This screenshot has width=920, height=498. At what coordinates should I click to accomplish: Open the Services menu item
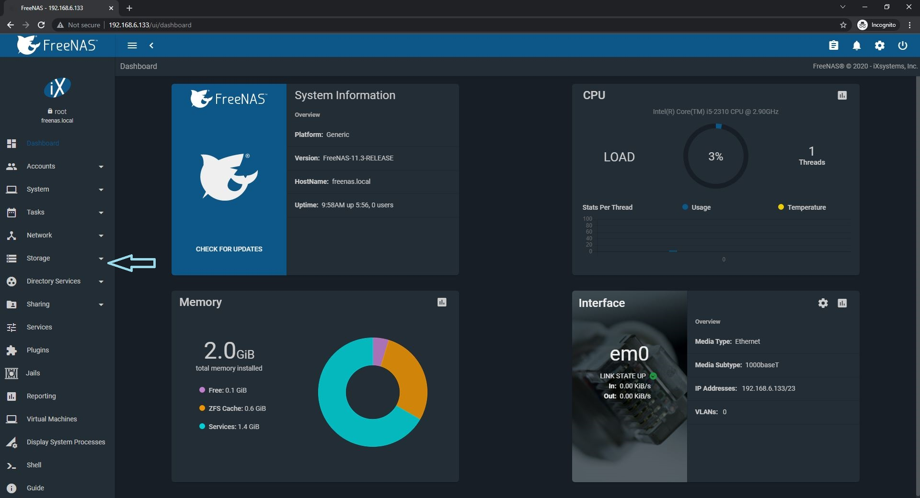click(57, 327)
